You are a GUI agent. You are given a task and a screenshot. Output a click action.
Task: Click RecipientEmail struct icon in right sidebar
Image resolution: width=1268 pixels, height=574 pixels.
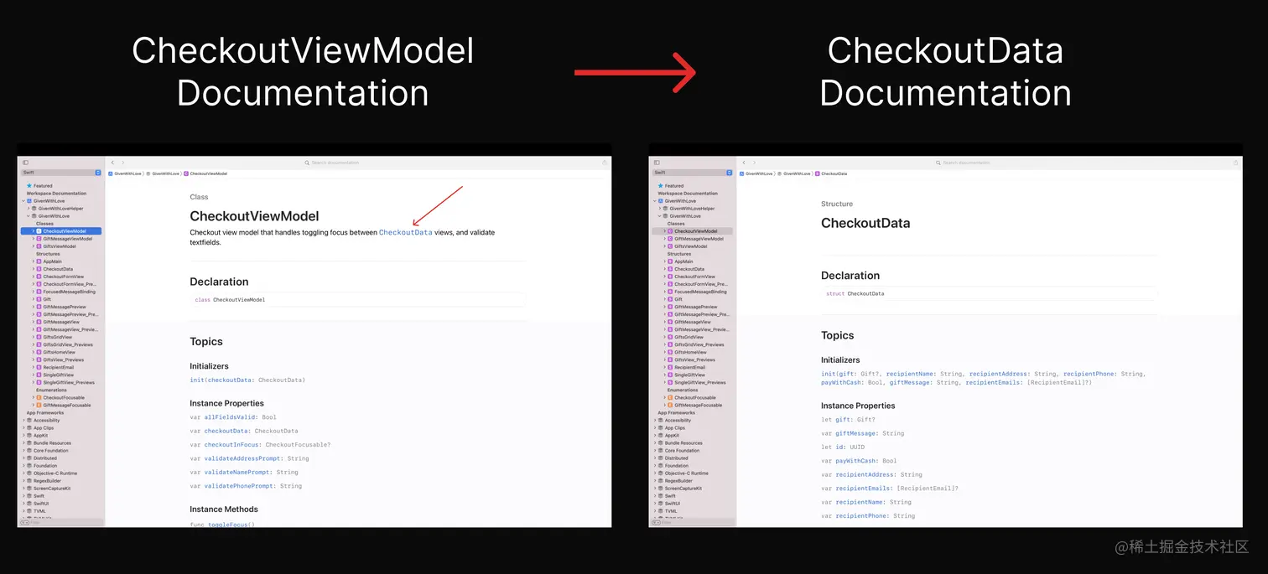[x=670, y=367]
